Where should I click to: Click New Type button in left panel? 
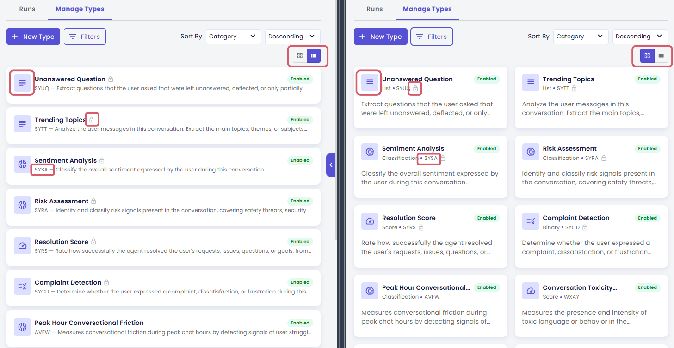[x=33, y=37]
